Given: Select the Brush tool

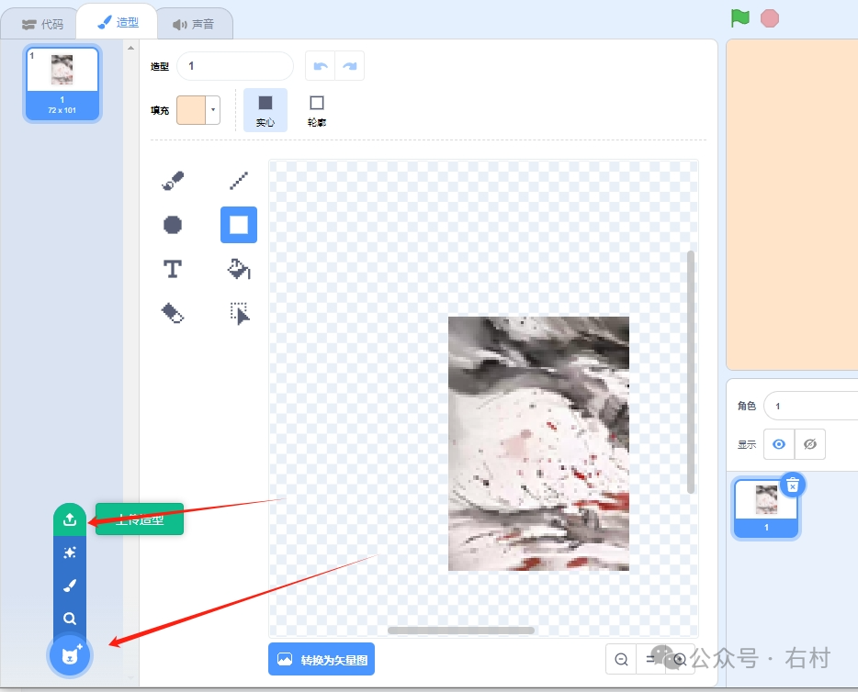Looking at the screenshot, I should (x=173, y=180).
